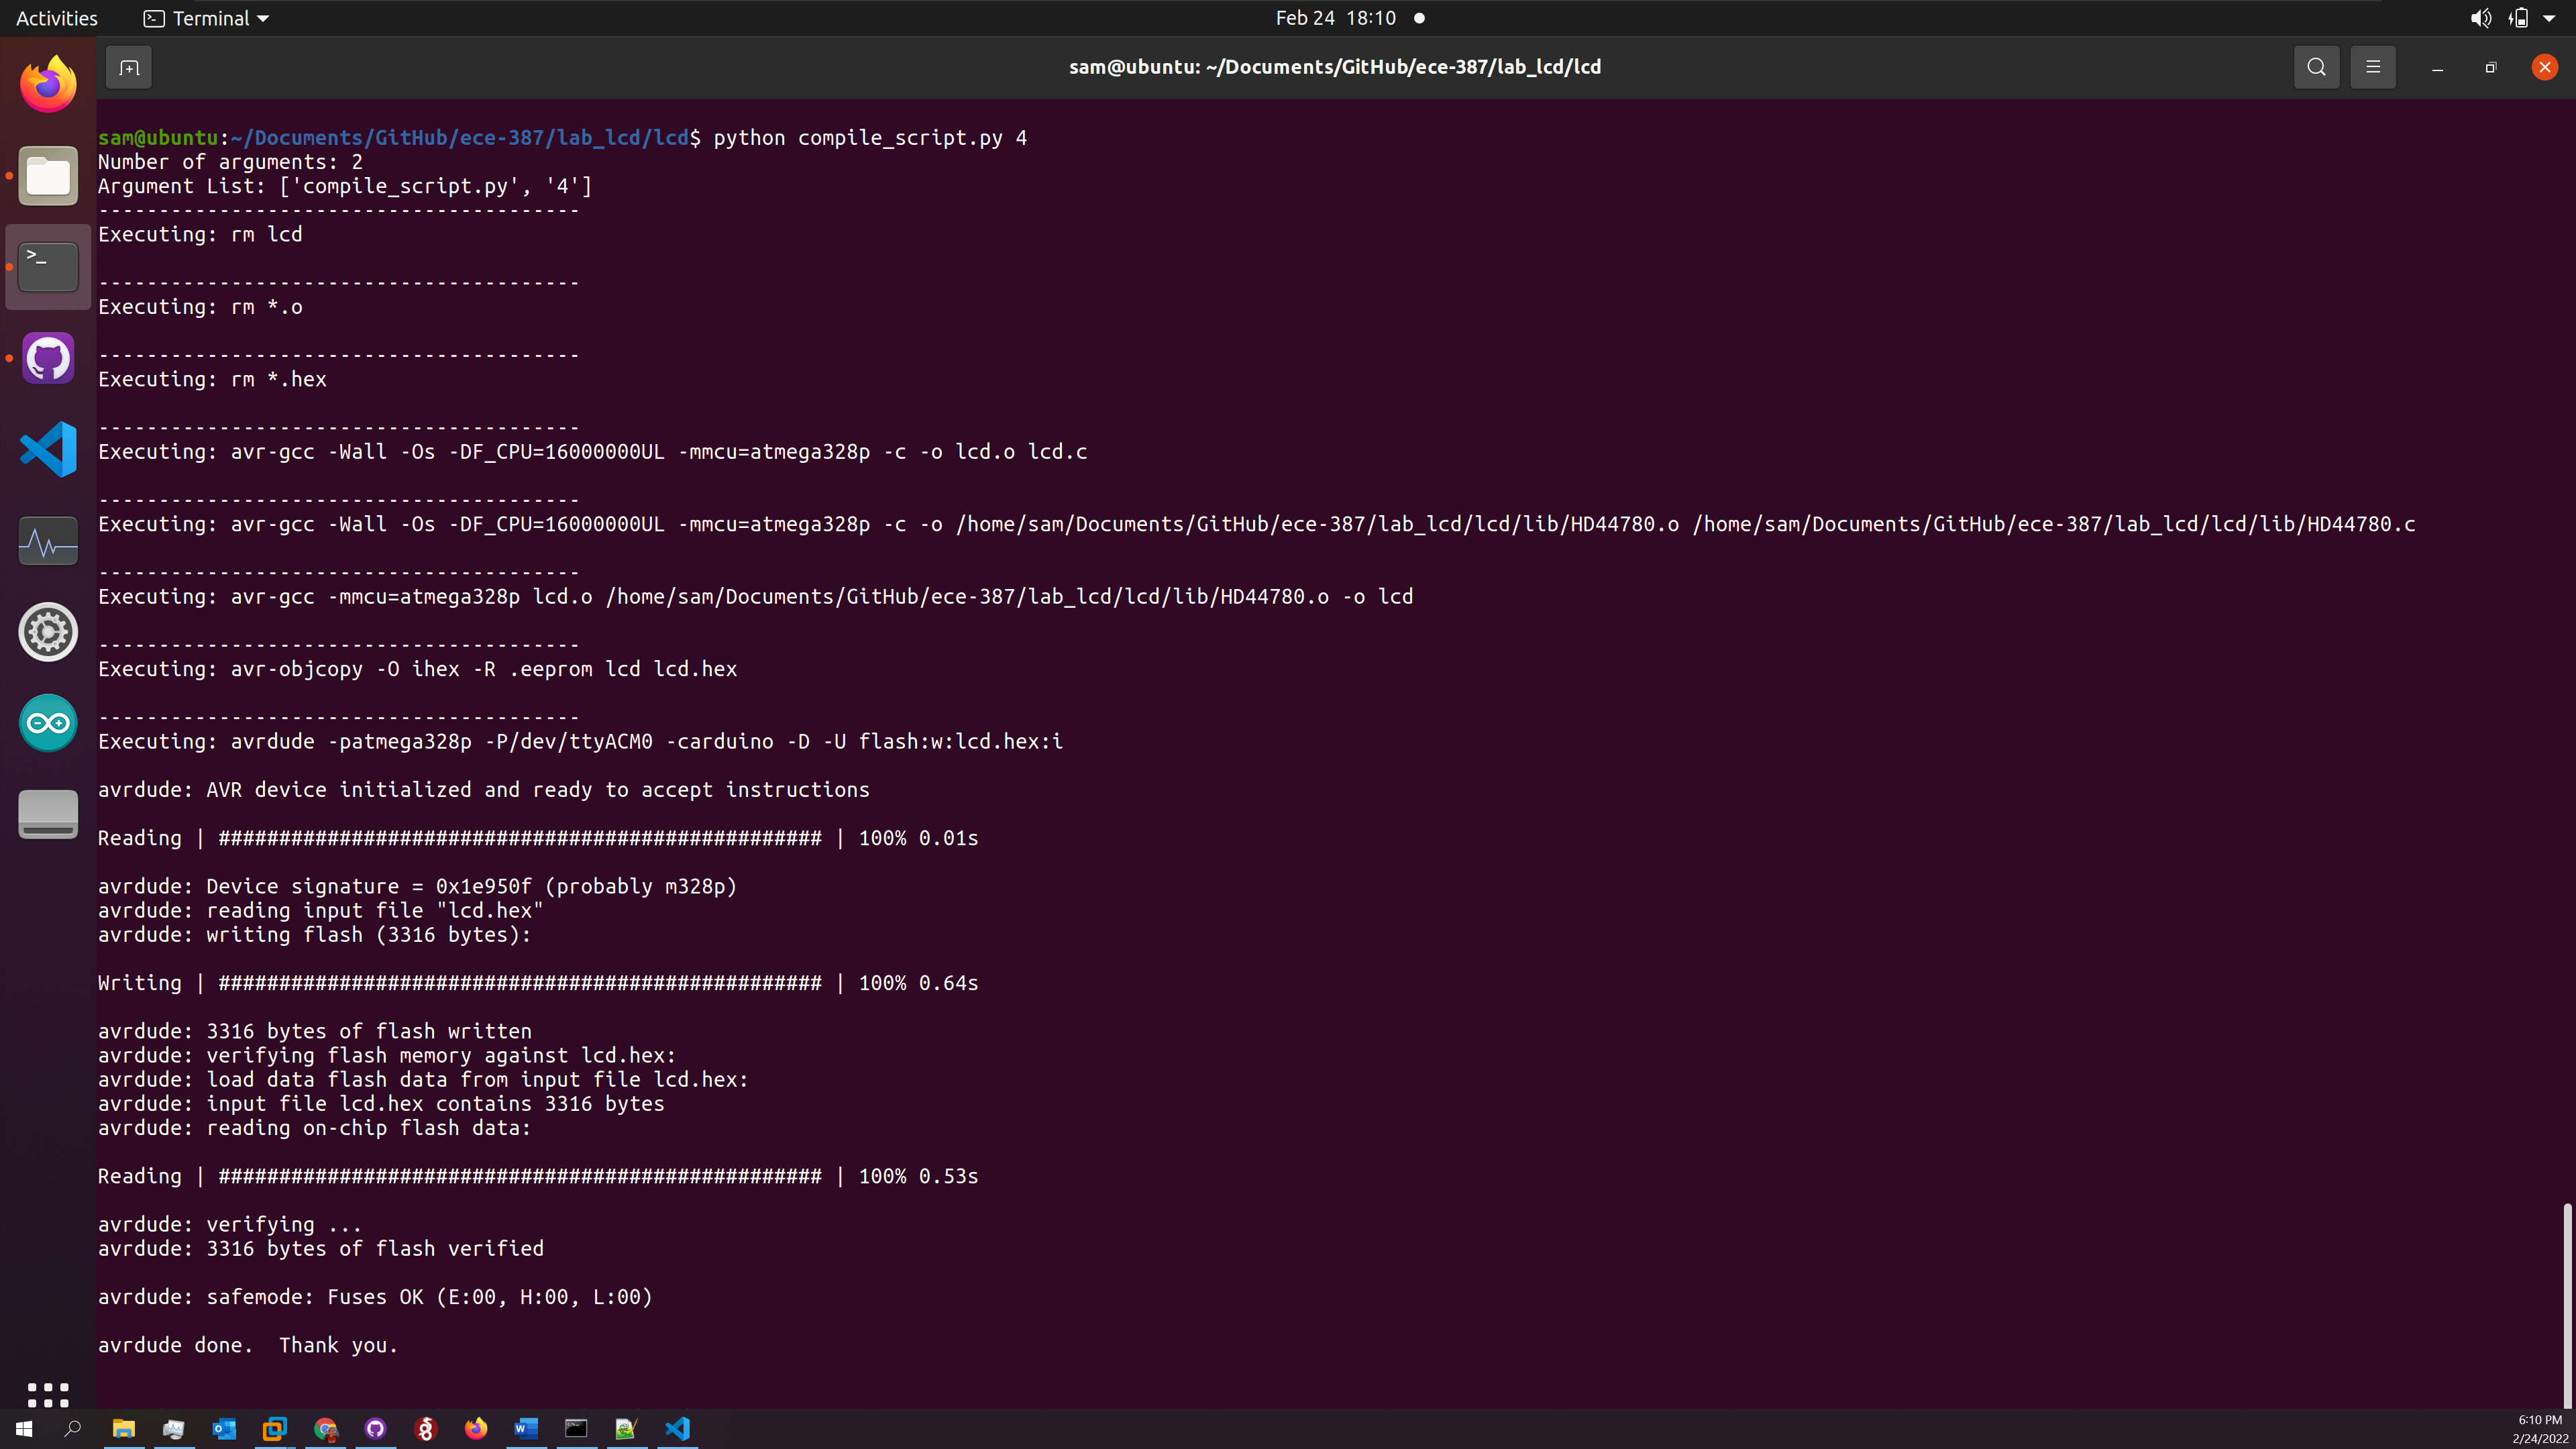This screenshot has width=2576, height=1449.
Task: Open Windows taskbar search
Action: tap(72, 1429)
